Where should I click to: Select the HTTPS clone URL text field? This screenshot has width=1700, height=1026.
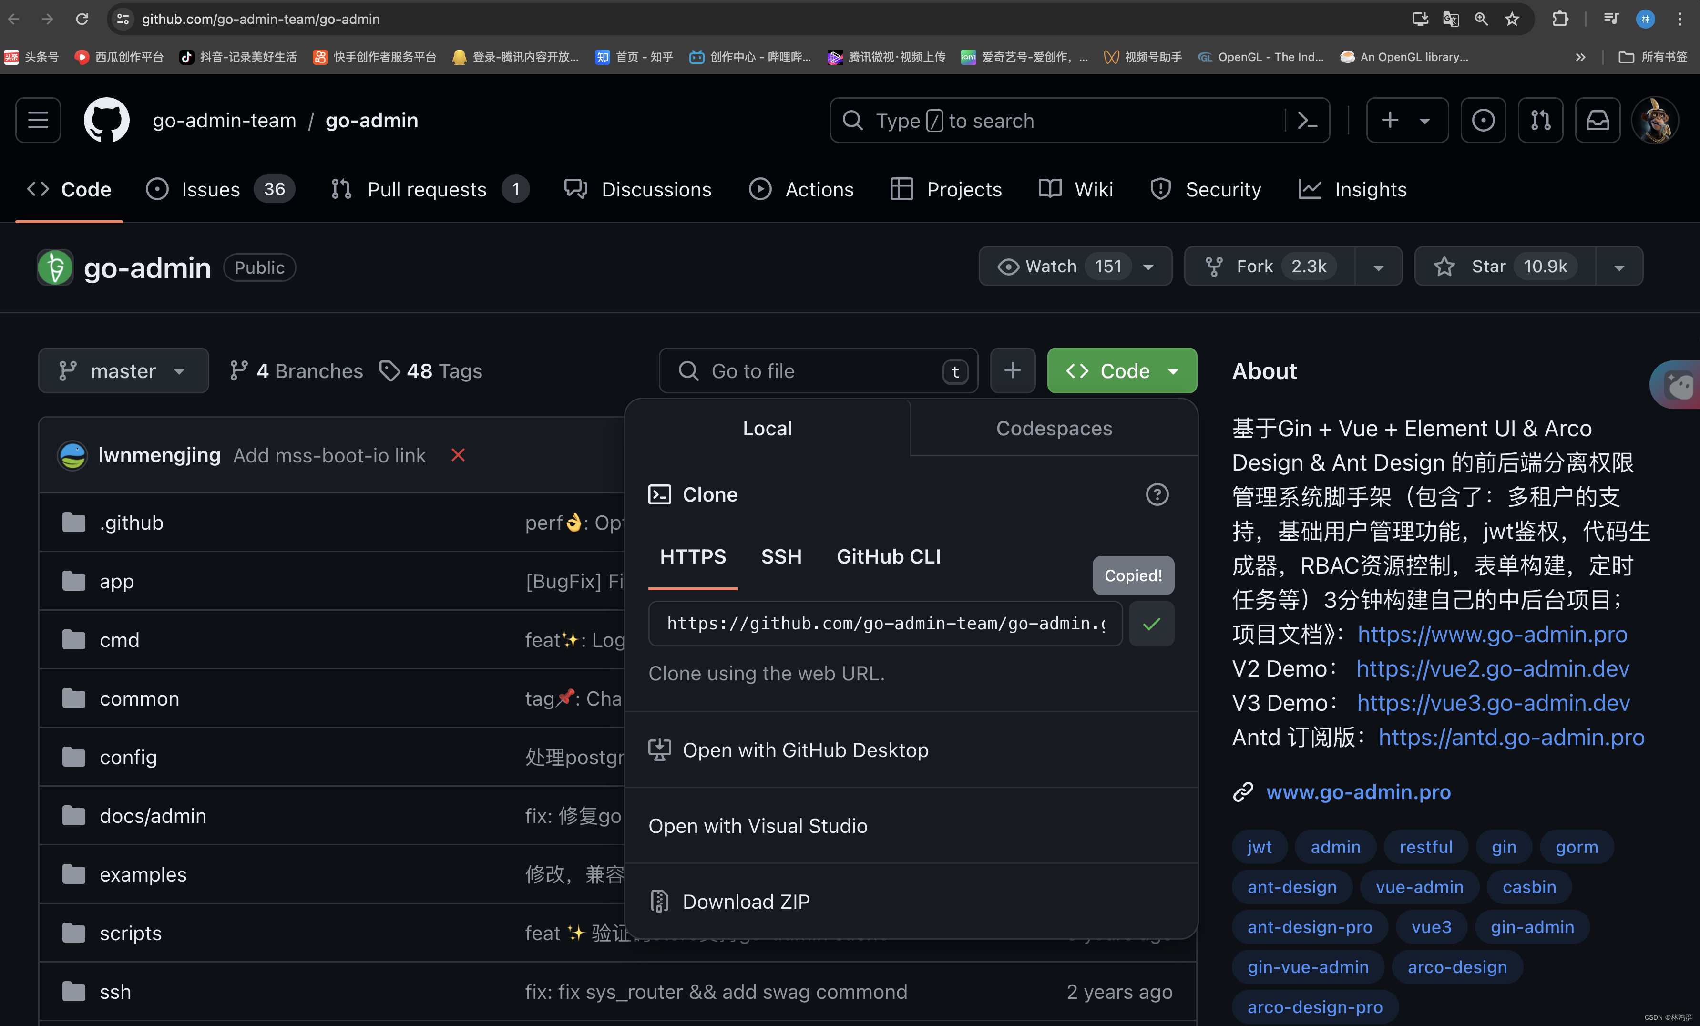[x=885, y=624]
